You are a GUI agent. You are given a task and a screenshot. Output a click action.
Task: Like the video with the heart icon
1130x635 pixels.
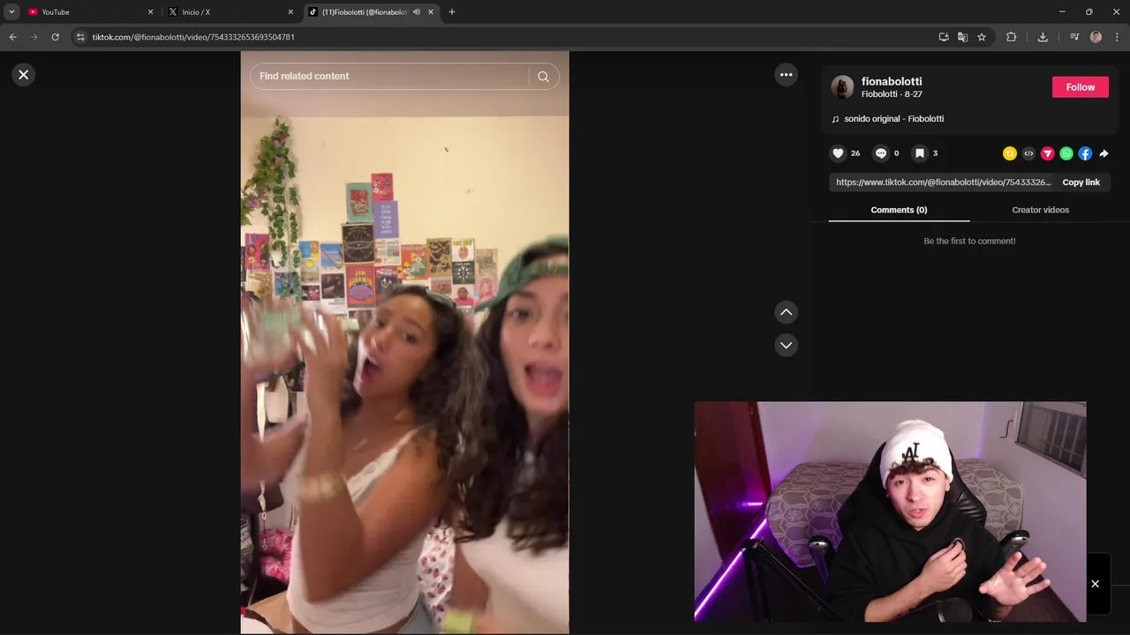(x=838, y=153)
